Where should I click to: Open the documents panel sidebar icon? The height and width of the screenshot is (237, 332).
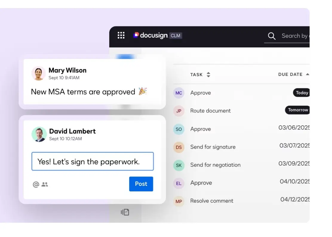pos(125,212)
